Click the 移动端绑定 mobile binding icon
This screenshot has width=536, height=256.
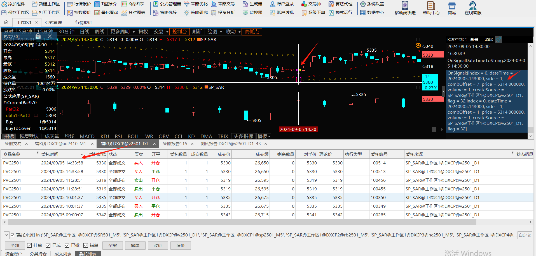tap(405, 6)
